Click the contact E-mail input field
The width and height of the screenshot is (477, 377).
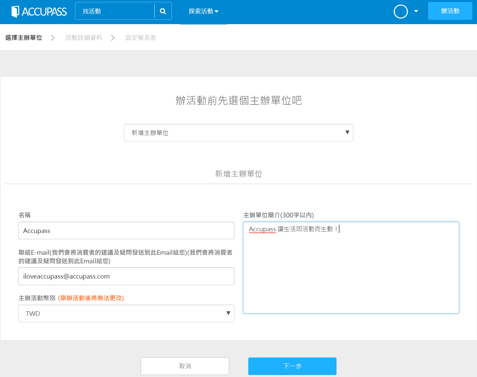pos(126,276)
